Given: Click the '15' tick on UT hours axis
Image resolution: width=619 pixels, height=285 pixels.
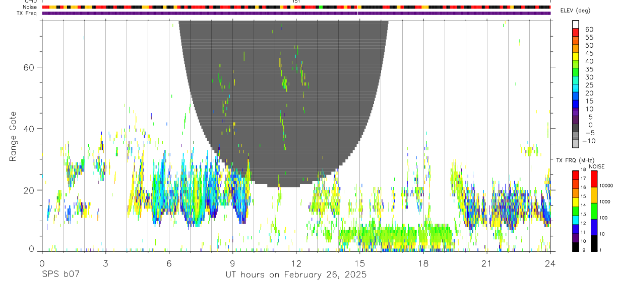Looking at the screenshot, I should click(x=359, y=263).
